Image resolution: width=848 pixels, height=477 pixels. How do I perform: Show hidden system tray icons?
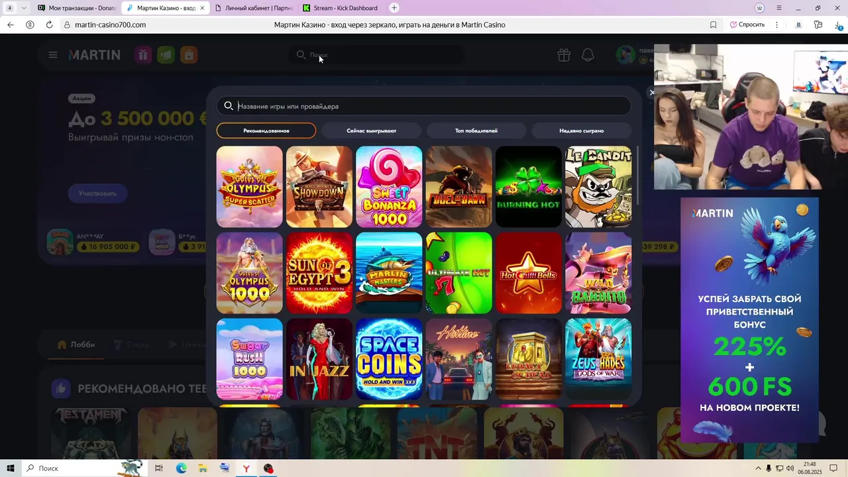[x=759, y=468]
